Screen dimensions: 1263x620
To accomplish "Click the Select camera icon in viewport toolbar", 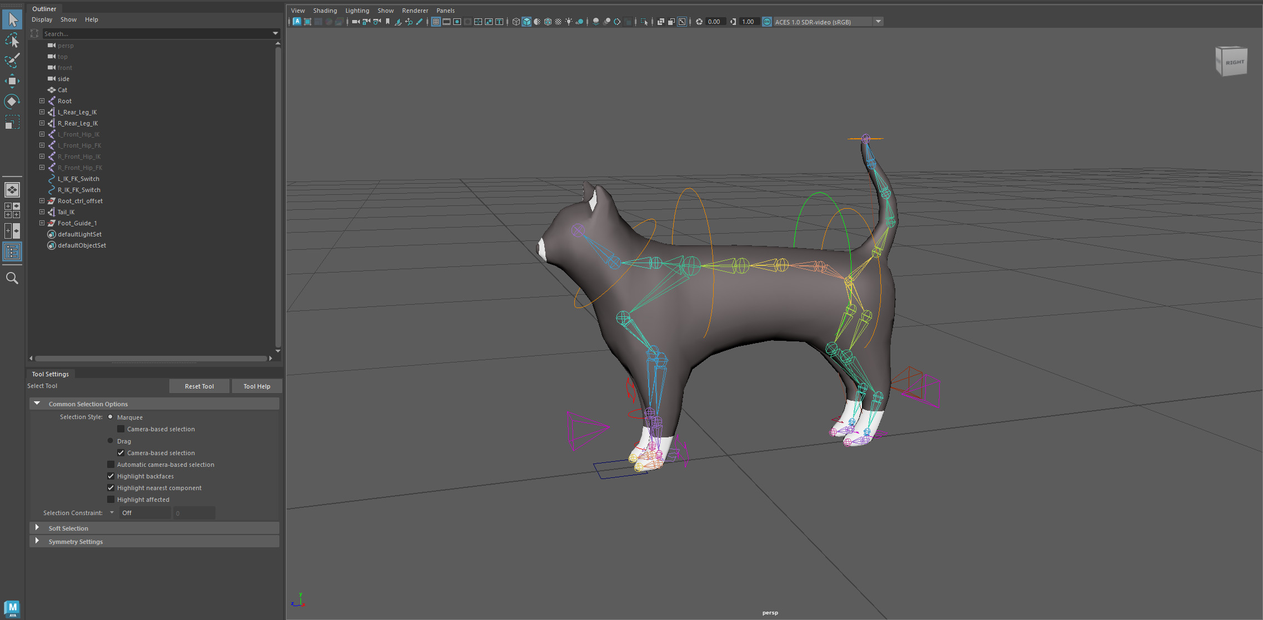I will pyautogui.click(x=355, y=22).
